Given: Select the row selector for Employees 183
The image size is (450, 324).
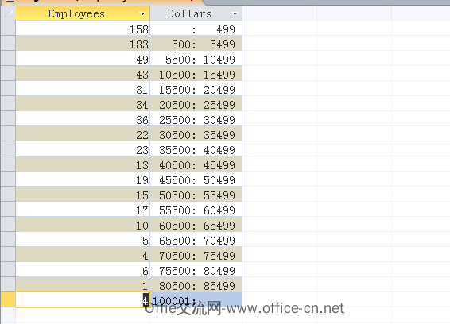Looking at the screenshot, I should tap(8, 44).
